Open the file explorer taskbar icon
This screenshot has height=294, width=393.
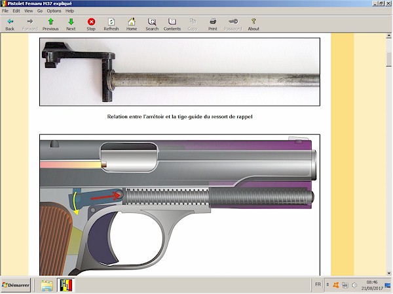click(x=47, y=286)
